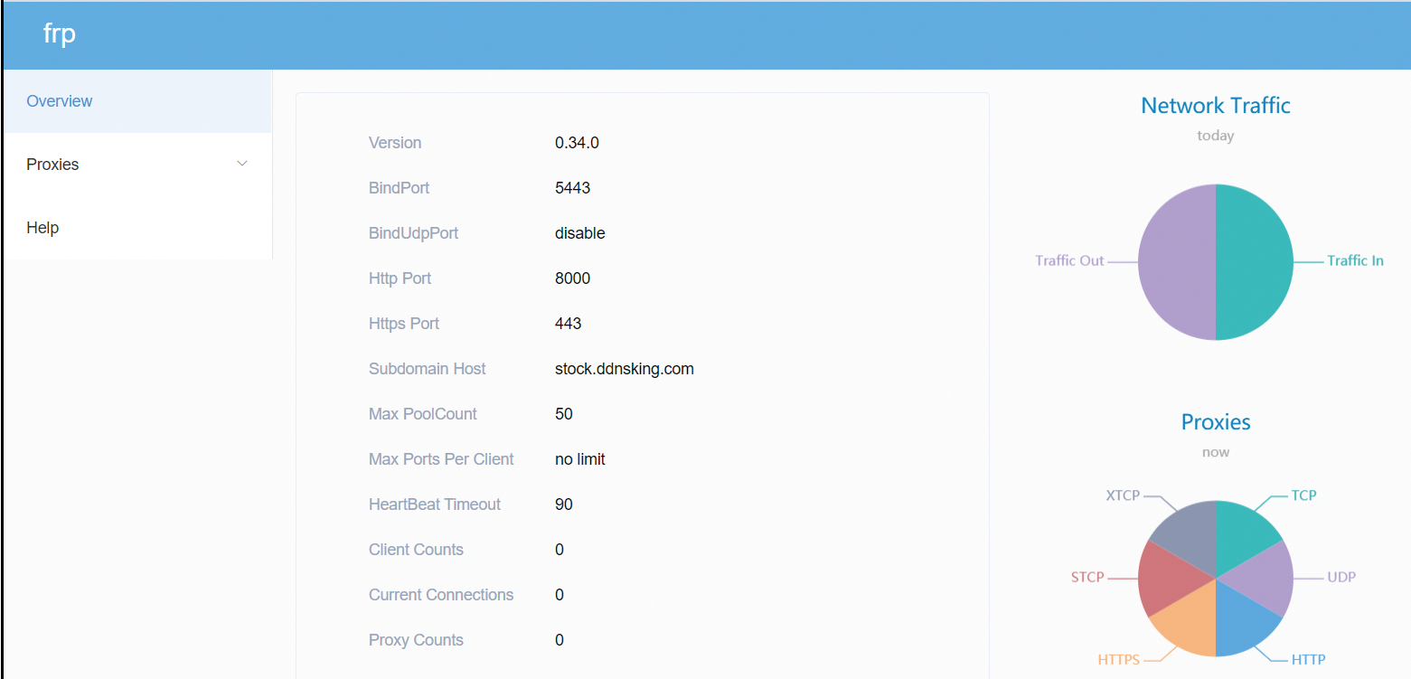Viewport: 1411px width, 679px height.
Task: Open the Overview page in sidebar
Action: point(137,101)
